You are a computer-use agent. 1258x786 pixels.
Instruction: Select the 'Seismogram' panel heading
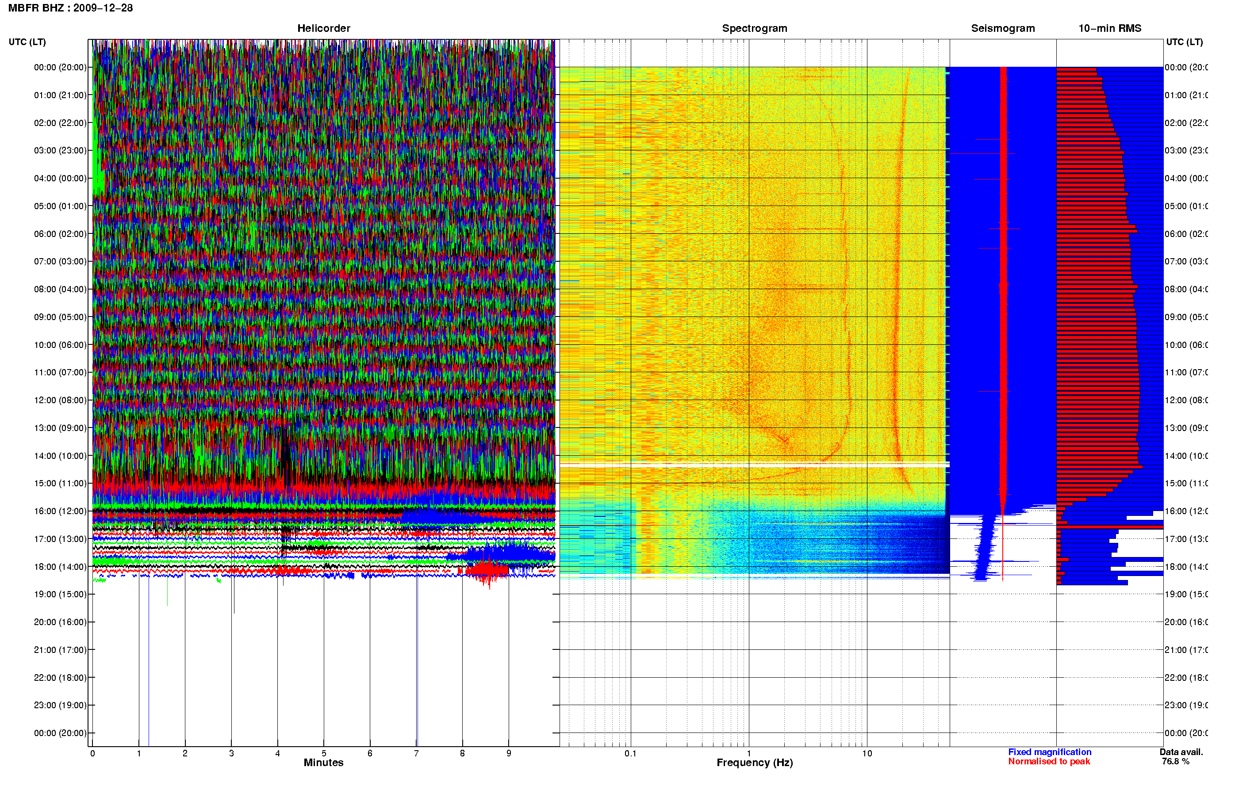click(x=1003, y=28)
